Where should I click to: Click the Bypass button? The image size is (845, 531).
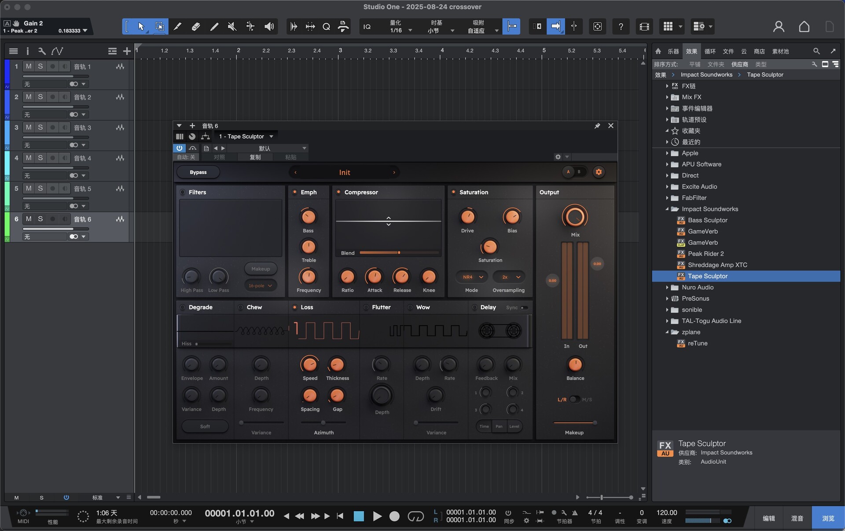(x=198, y=172)
